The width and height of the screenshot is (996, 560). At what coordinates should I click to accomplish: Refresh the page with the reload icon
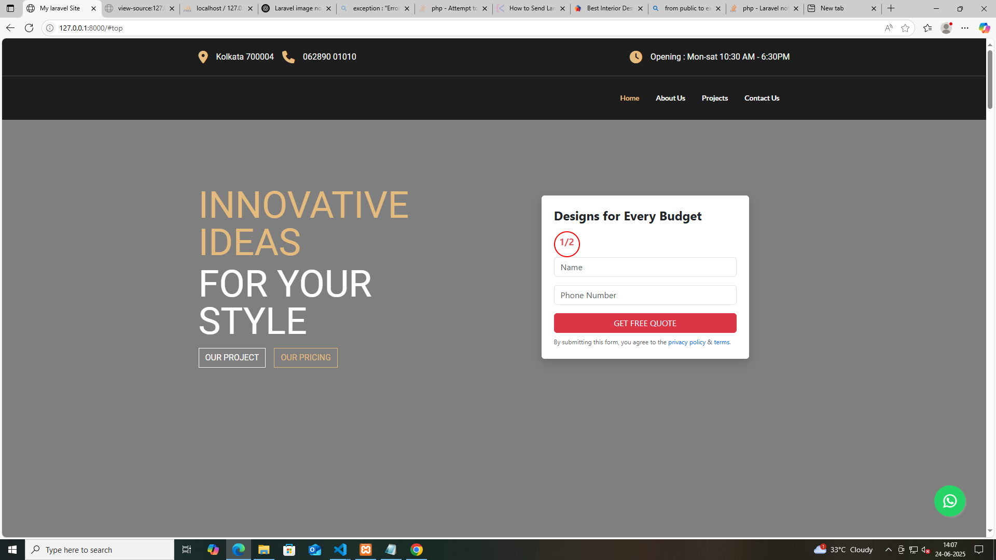click(x=29, y=28)
